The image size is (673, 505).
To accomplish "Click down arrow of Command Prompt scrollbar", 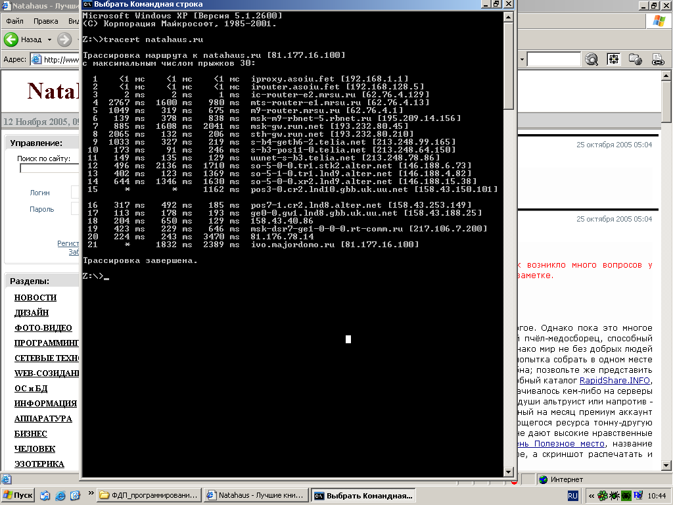I will pyautogui.click(x=508, y=472).
